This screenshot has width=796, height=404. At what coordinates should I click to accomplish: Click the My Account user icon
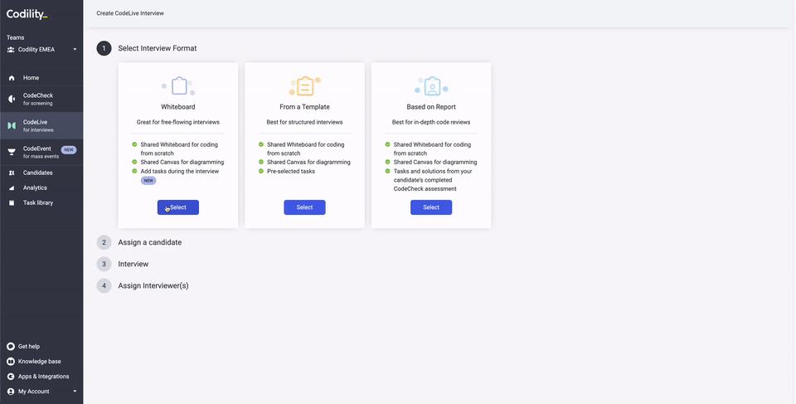[x=11, y=392]
